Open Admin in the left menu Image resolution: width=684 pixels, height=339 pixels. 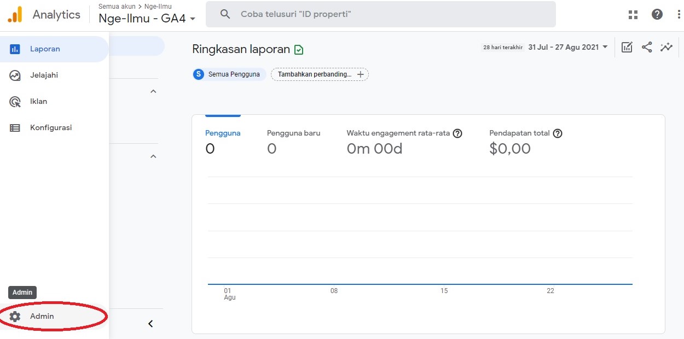pos(54,316)
